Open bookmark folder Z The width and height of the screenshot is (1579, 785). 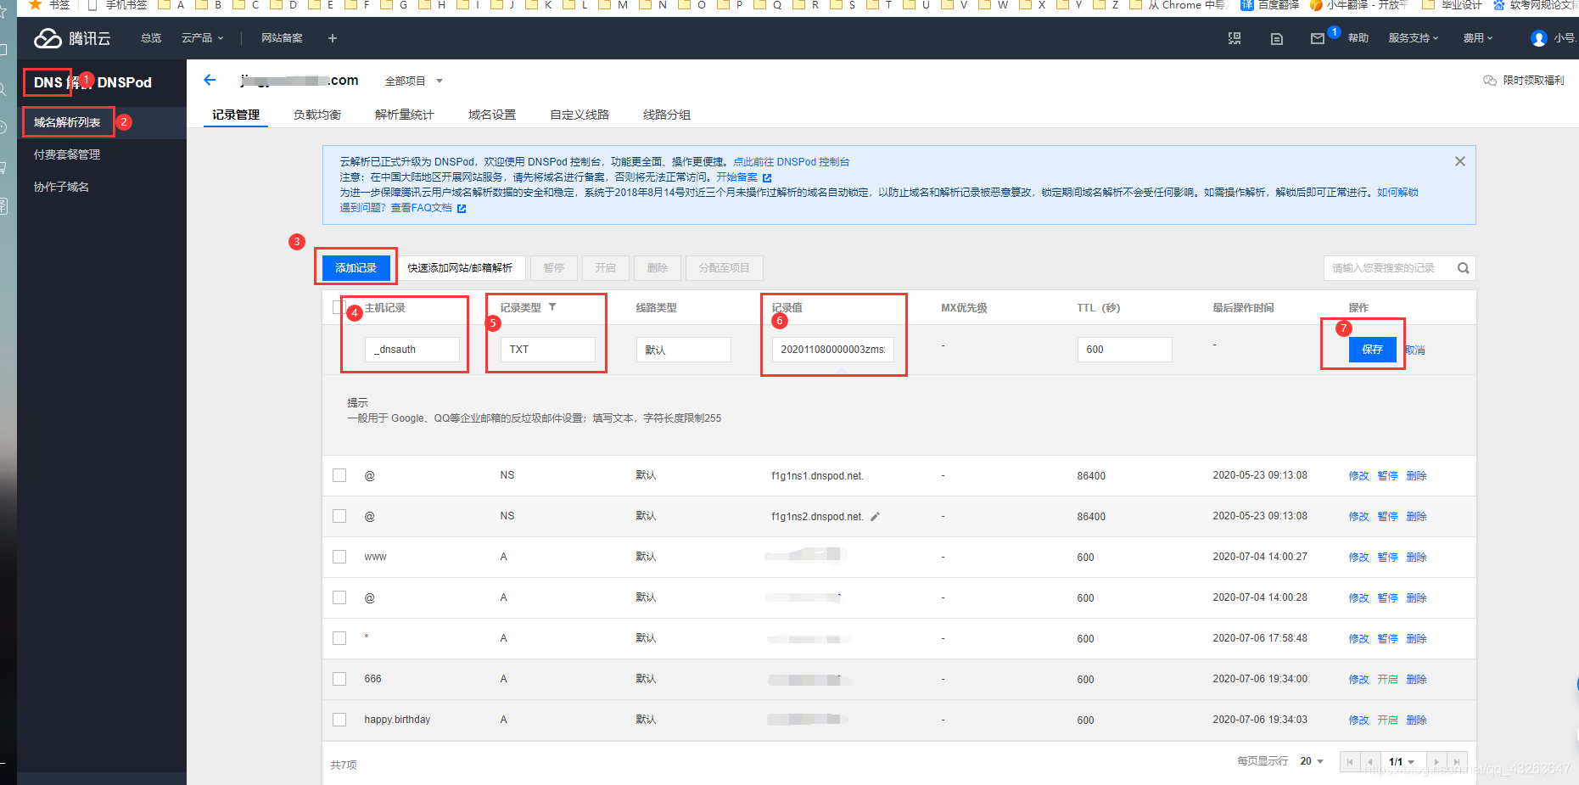click(1106, 5)
